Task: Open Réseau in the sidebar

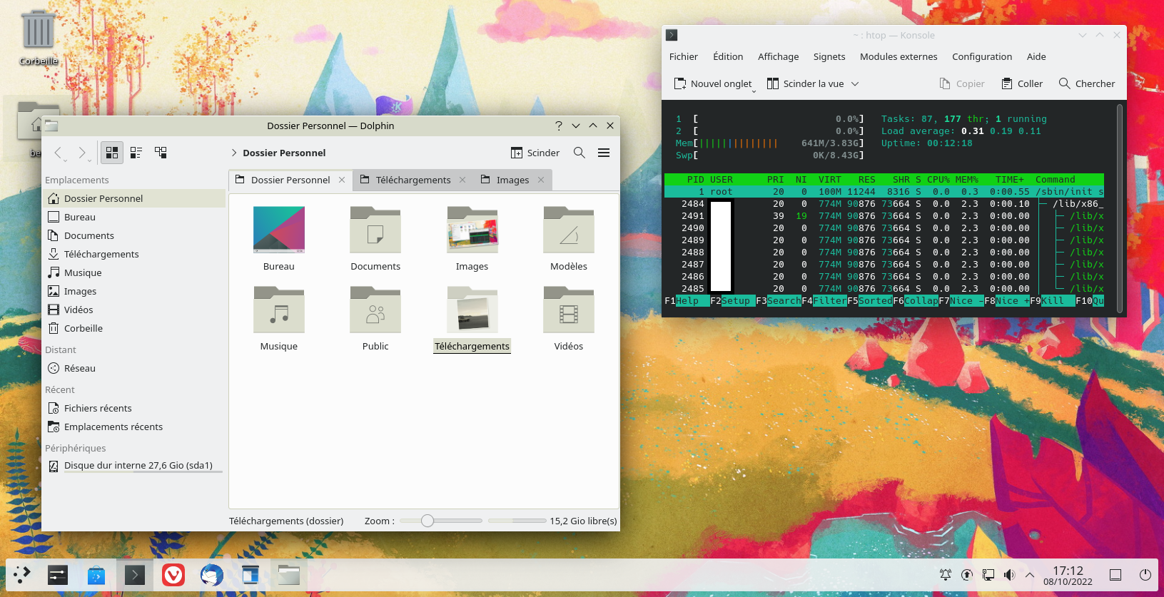Action: pos(134,368)
